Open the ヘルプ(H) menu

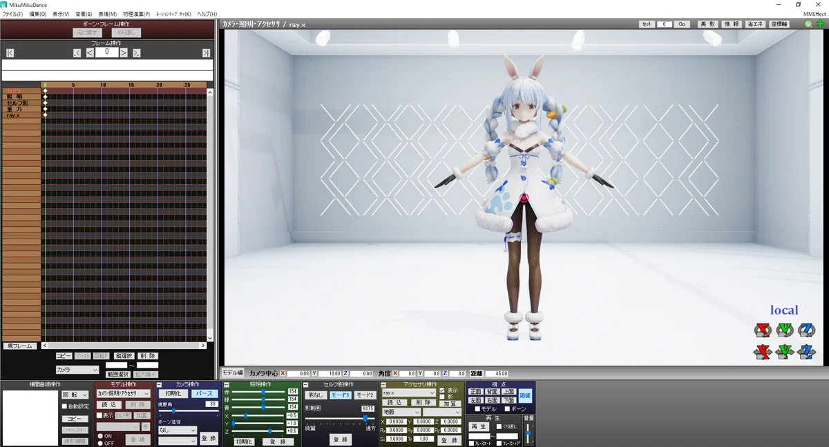tap(207, 14)
